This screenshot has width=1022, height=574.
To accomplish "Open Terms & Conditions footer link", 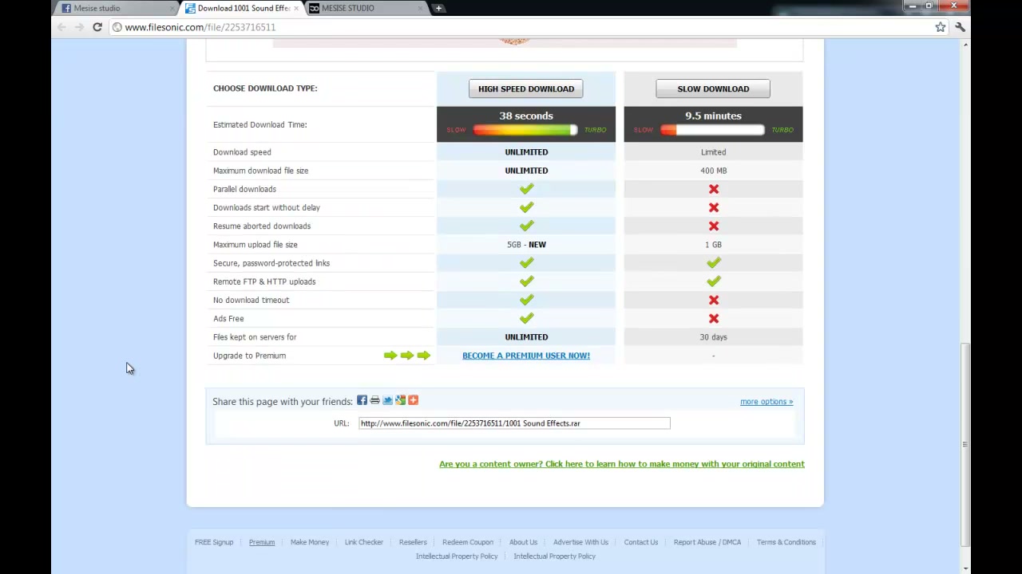I will [786, 542].
